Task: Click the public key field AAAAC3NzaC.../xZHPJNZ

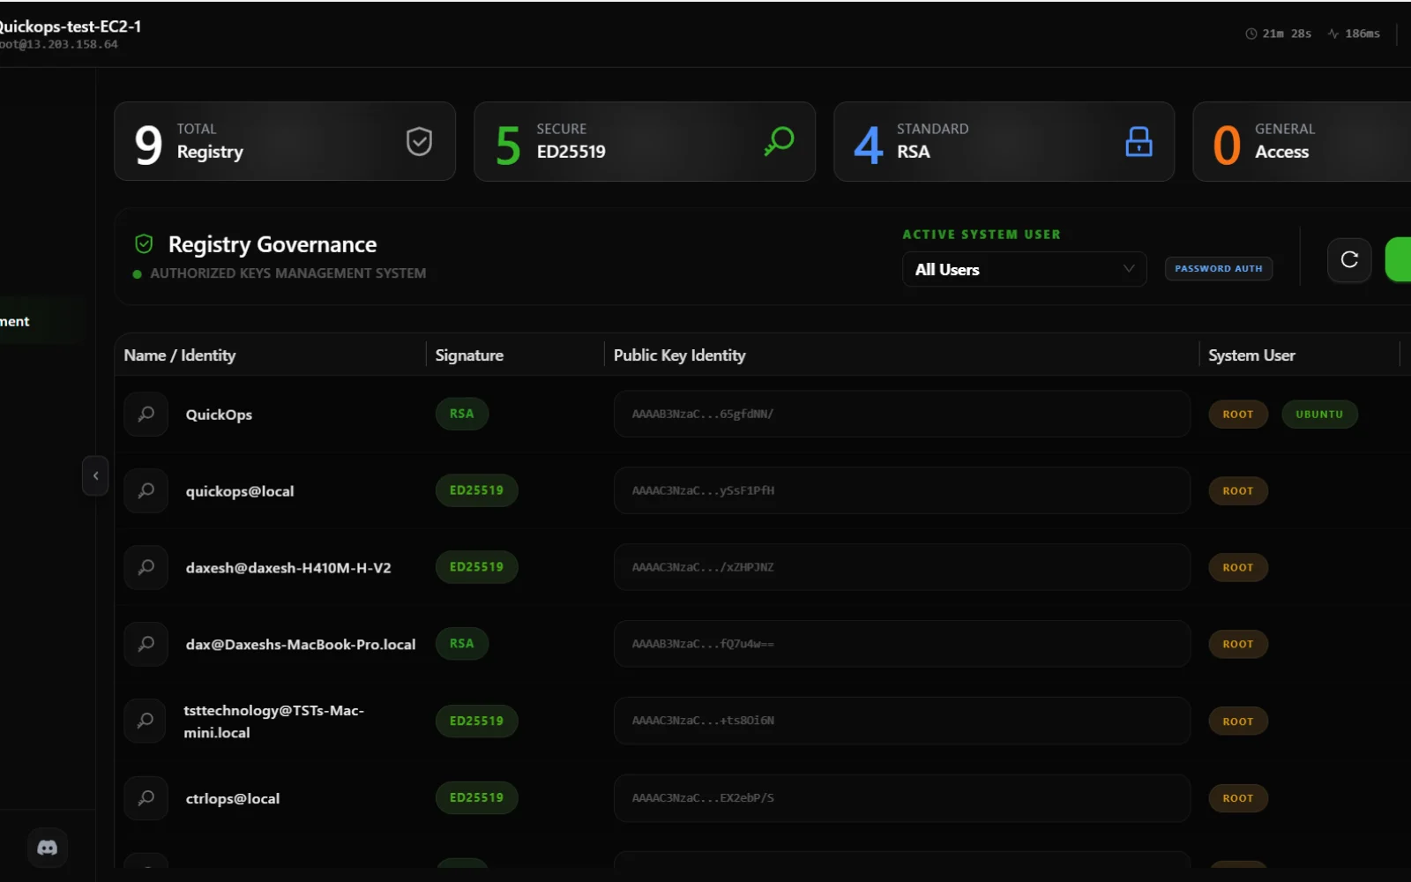Action: point(902,567)
